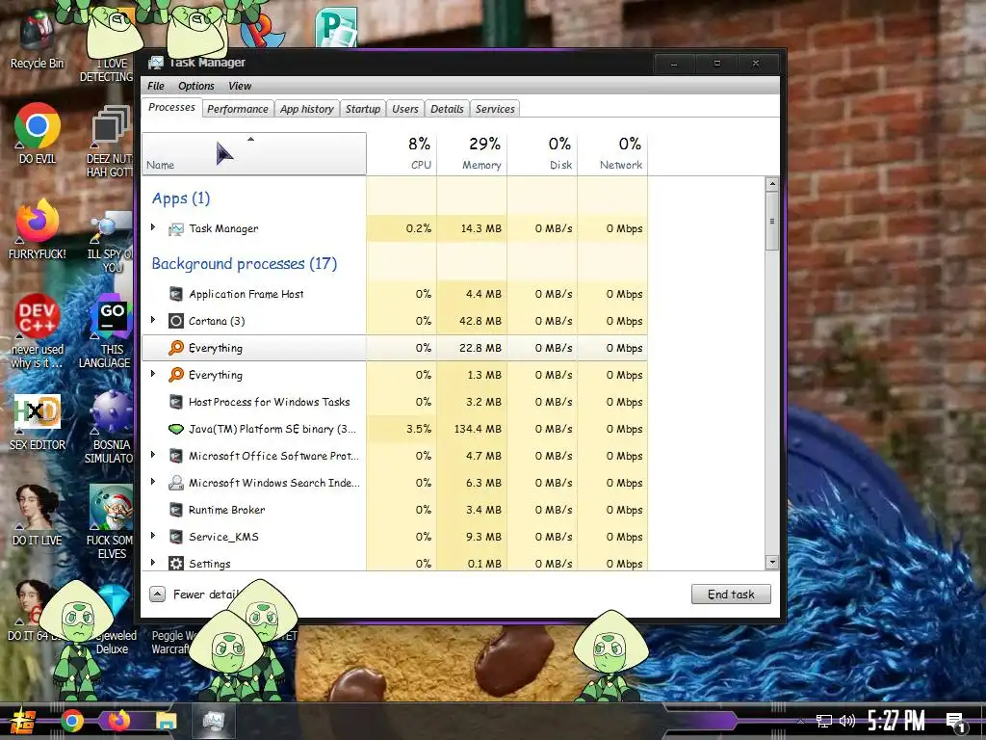The width and height of the screenshot is (986, 740).
Task: Sort by Network column header
Action: (613, 153)
